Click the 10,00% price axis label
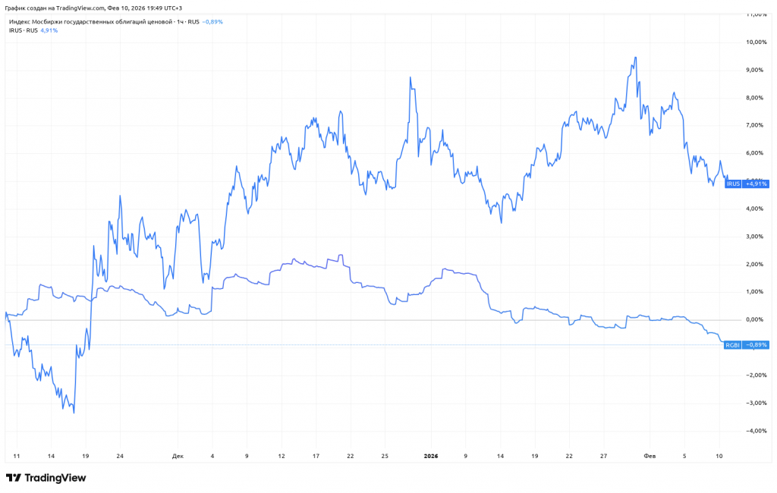This screenshot has height=493, width=777. pos(757,42)
